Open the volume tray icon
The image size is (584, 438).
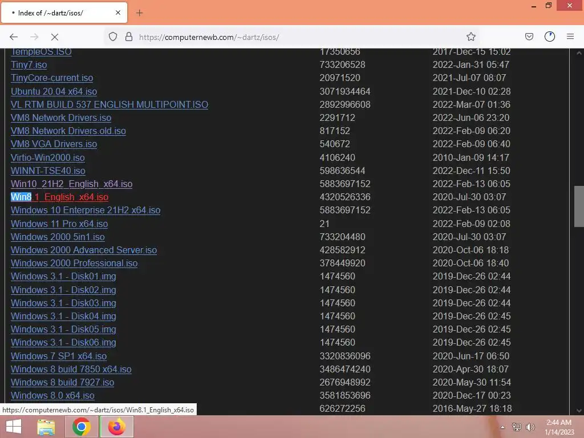click(x=530, y=427)
